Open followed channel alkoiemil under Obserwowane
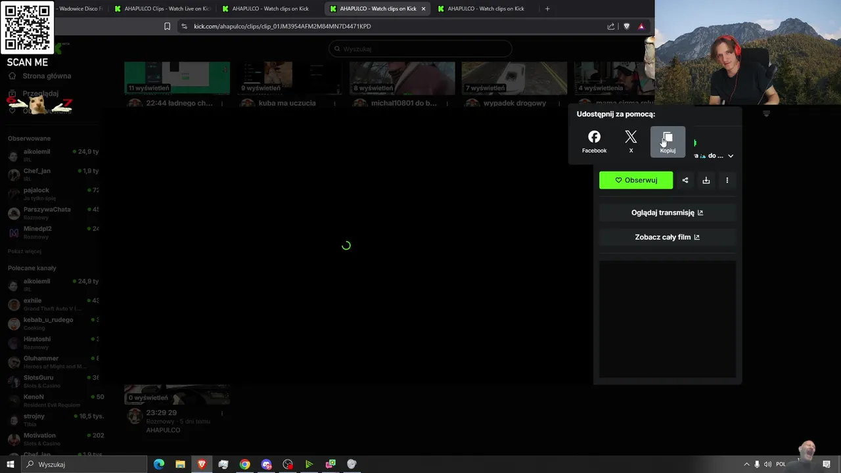The width and height of the screenshot is (841, 473). [x=53, y=156]
